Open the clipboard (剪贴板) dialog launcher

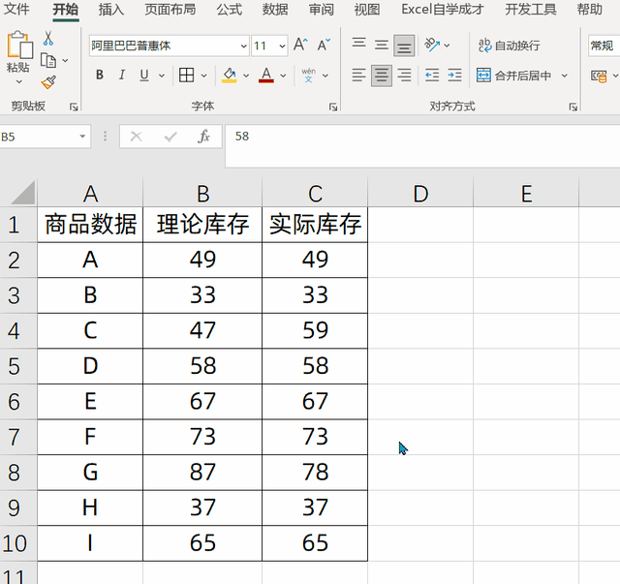74,107
